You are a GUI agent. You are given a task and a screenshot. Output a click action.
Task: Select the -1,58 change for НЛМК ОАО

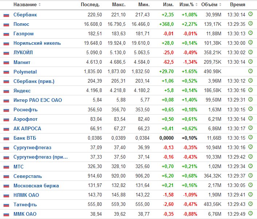[168, 195]
